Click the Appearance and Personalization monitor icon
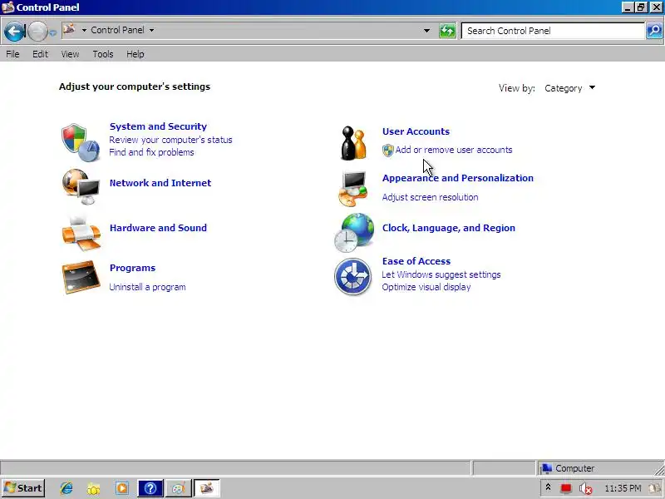665x499 pixels. tap(352, 189)
